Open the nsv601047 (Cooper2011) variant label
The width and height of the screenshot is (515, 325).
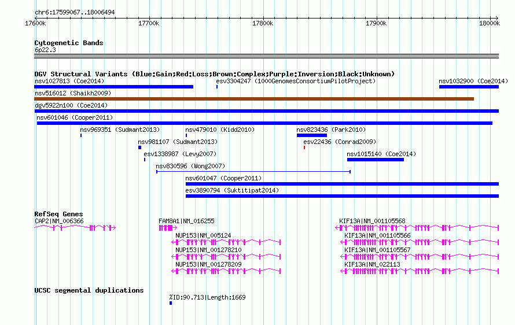(224, 178)
